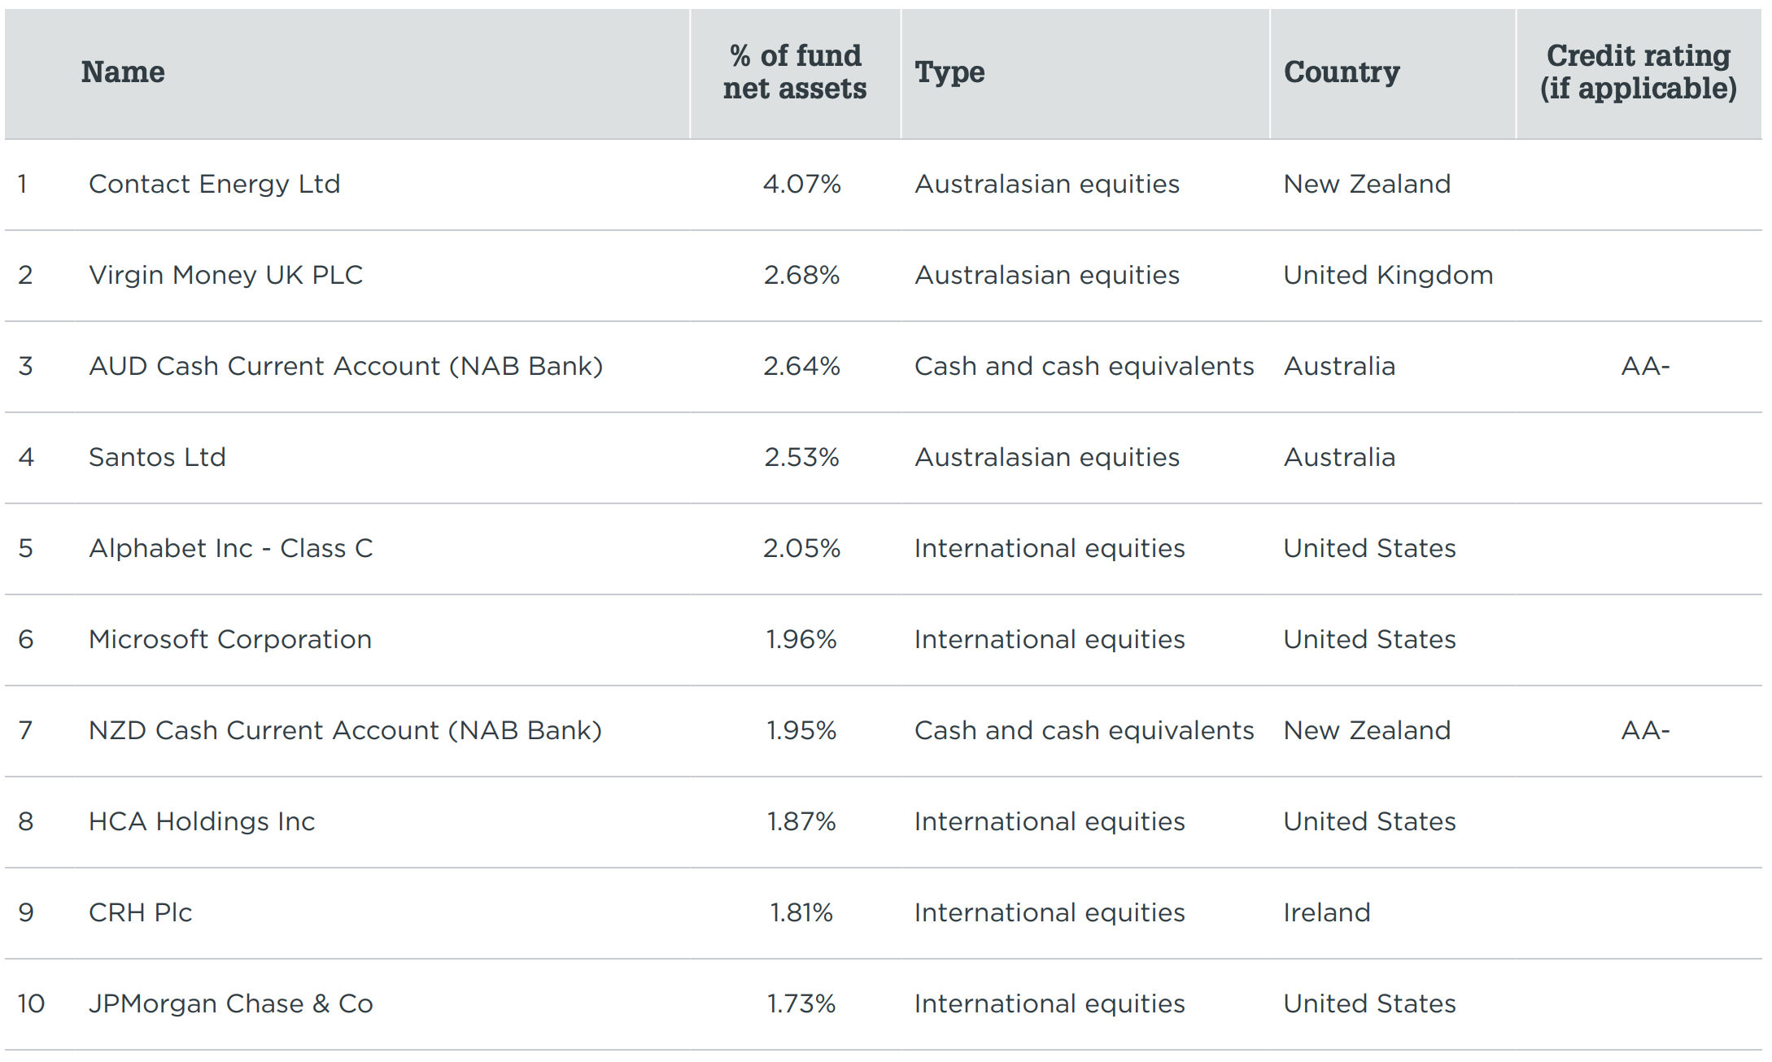Click the Contact Energy Ltd name

214,185
